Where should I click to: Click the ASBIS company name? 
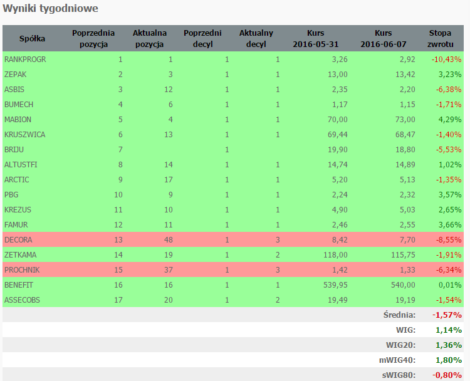[14, 90]
